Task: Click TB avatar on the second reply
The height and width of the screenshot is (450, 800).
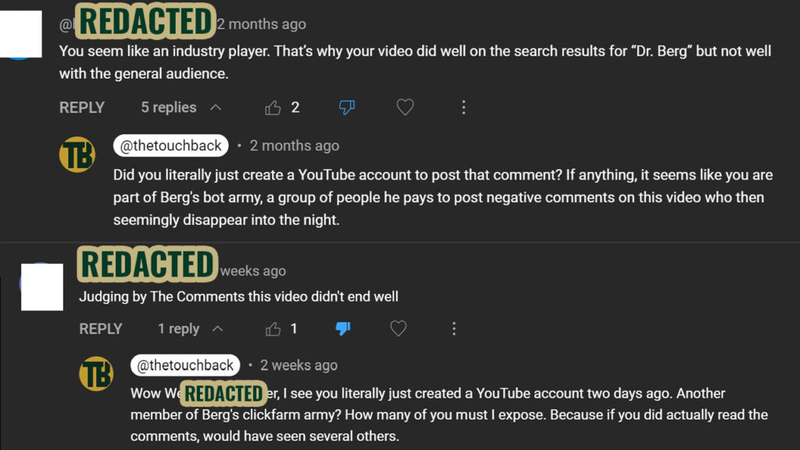Action: pos(96,374)
